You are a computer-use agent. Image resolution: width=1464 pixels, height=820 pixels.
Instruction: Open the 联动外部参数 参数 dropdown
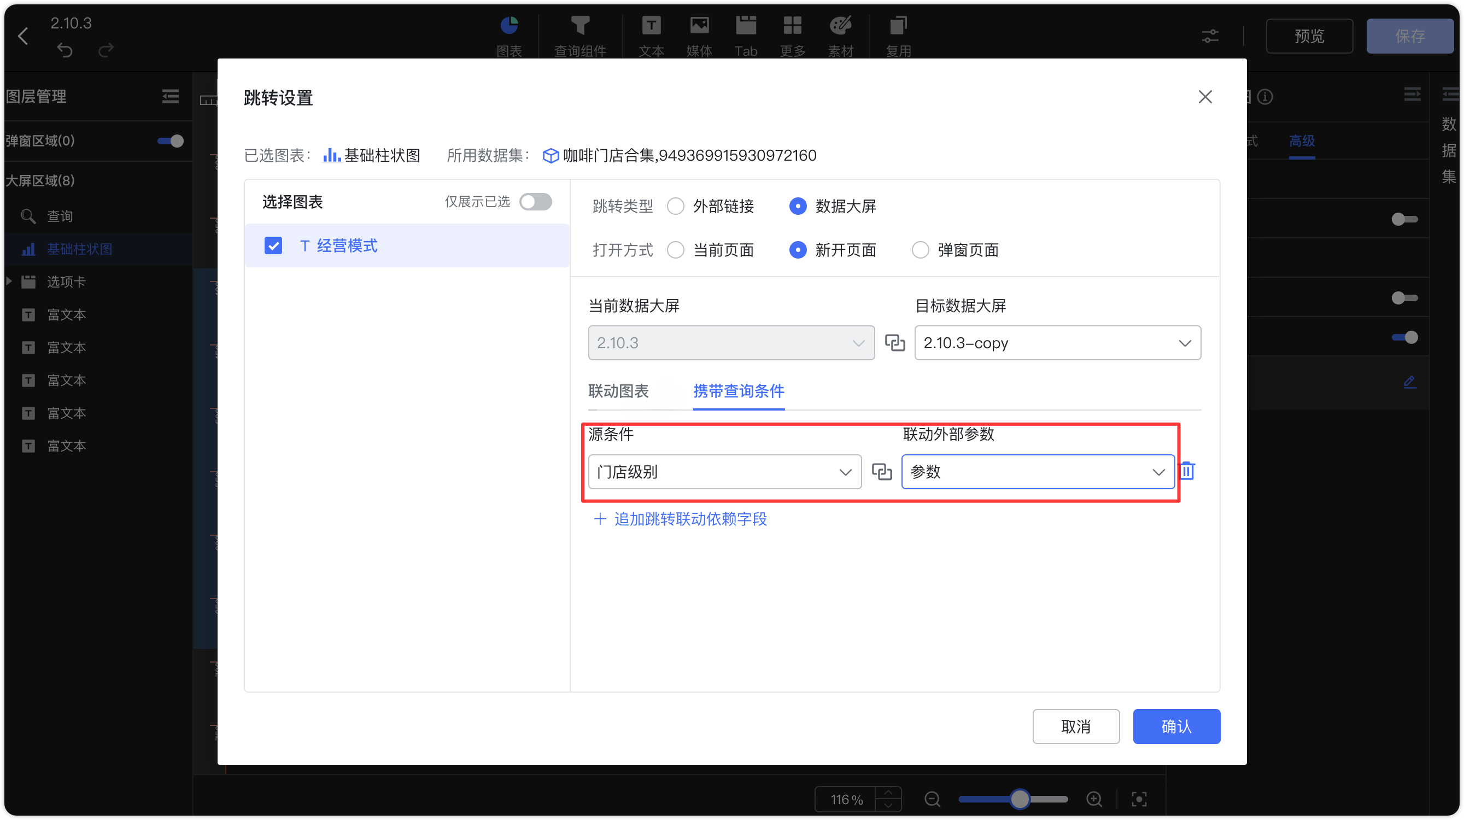tap(1038, 472)
